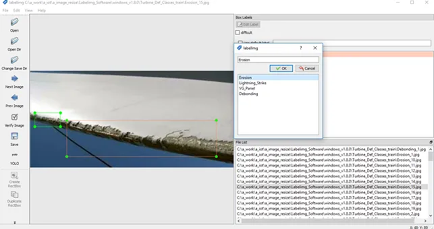Image resolution: width=434 pixels, height=229 pixels.
Task: Select Create RectBox tool
Action: [x=14, y=180]
